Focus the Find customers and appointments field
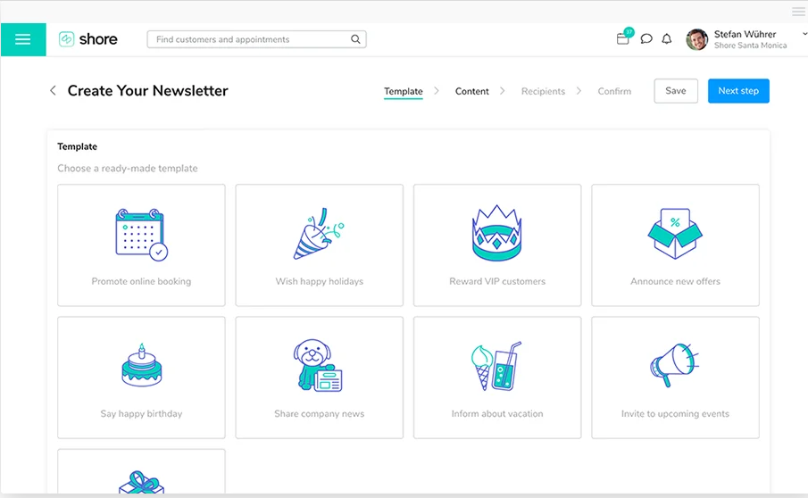The height and width of the screenshot is (498, 808). 256,39
